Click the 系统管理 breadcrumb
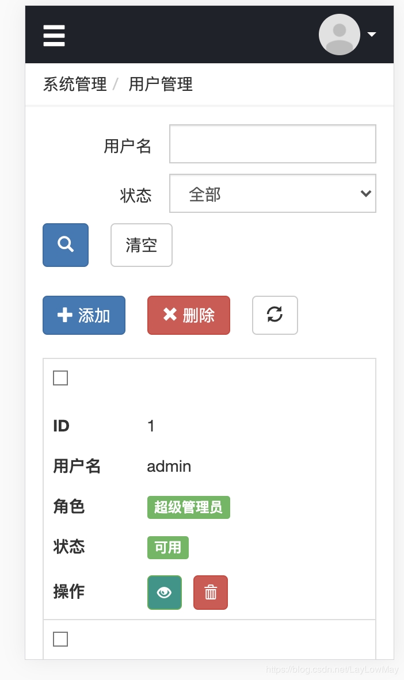Screen dimensions: 404x680 [75, 85]
